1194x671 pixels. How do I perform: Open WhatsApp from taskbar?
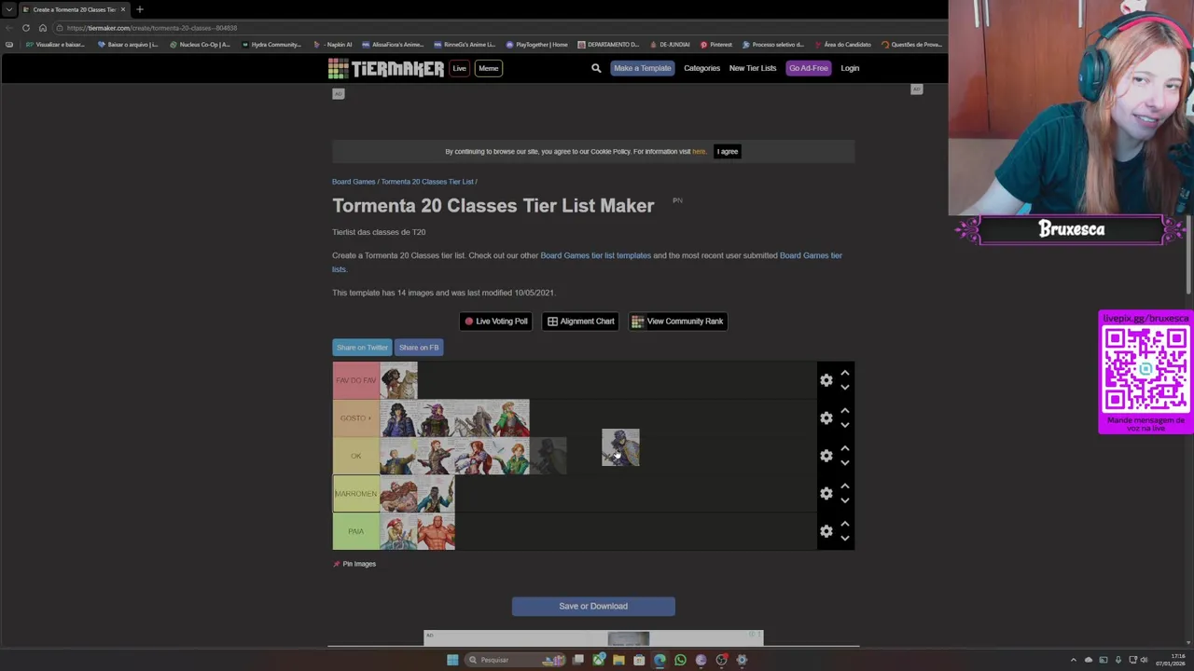[680, 660]
